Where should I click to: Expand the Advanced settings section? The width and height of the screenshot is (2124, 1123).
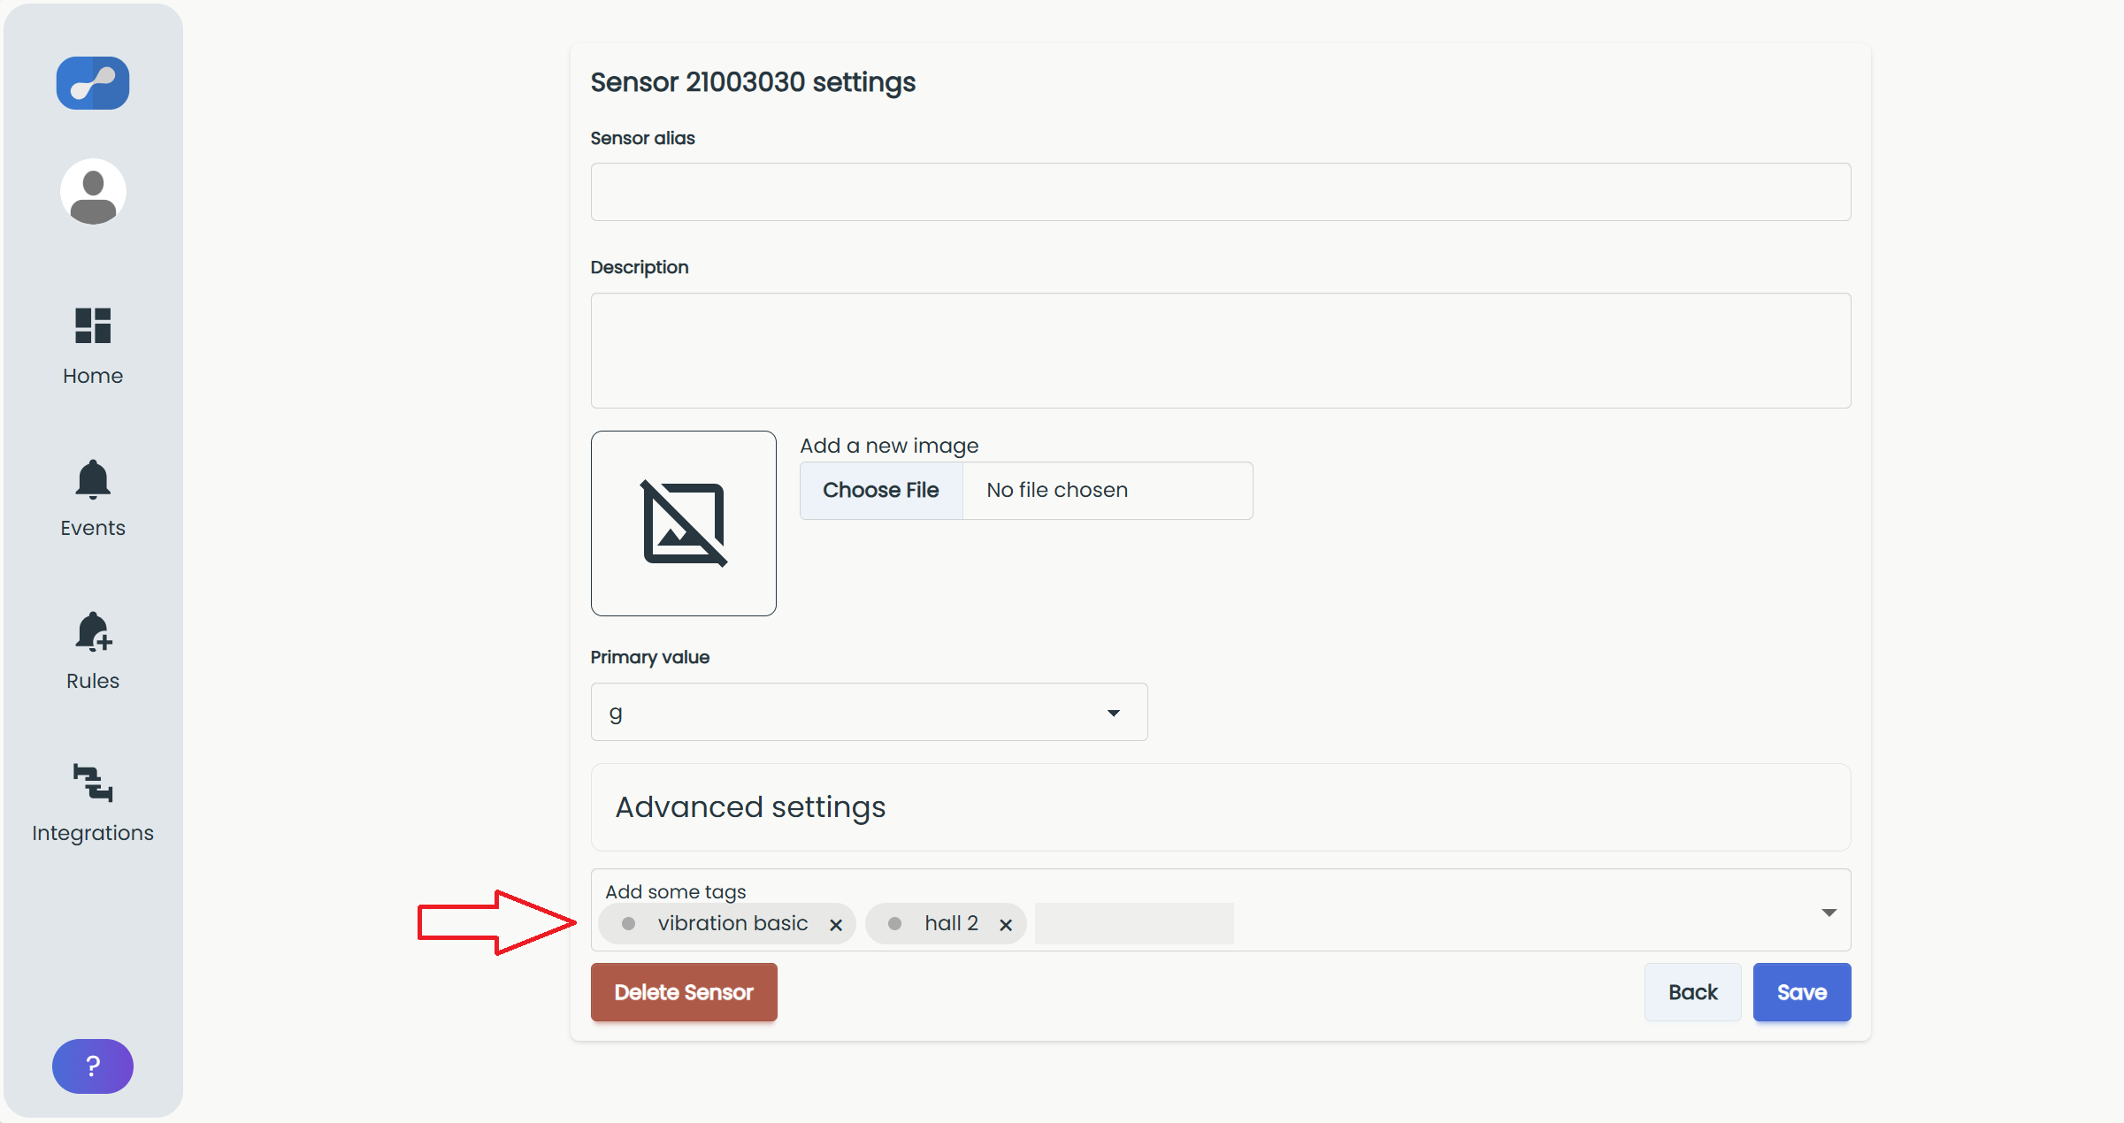click(x=1221, y=807)
